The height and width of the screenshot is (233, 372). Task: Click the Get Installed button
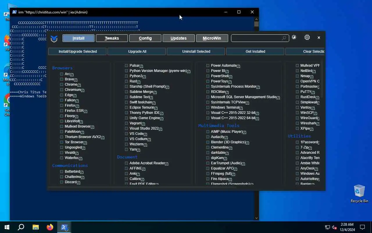255,51
